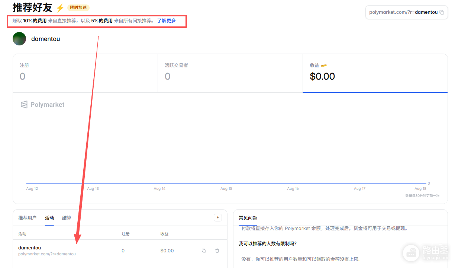Image resolution: width=455 pixels, height=268 pixels.
Task: Select the 常见问题 tab
Action: click(x=248, y=218)
